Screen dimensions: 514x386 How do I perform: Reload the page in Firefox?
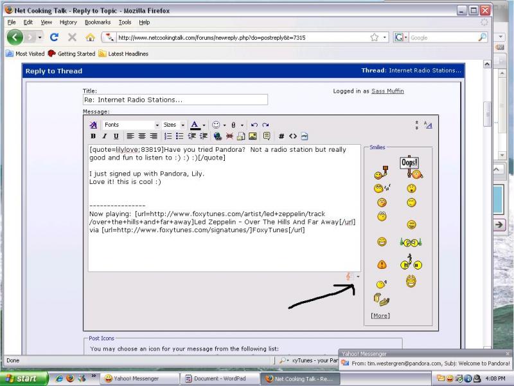55,37
